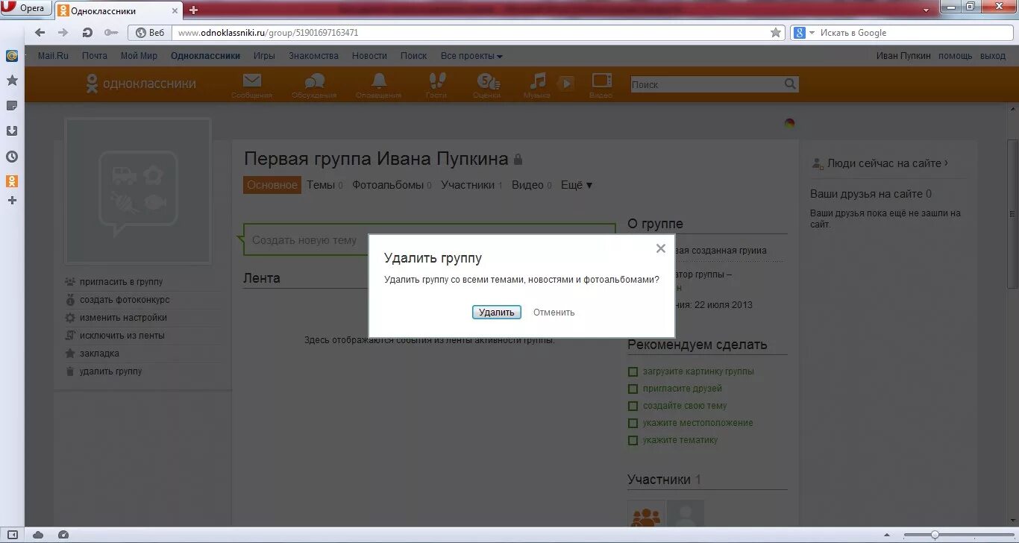Click browser Reload icon
Image resolution: width=1019 pixels, height=543 pixels.
click(x=87, y=33)
